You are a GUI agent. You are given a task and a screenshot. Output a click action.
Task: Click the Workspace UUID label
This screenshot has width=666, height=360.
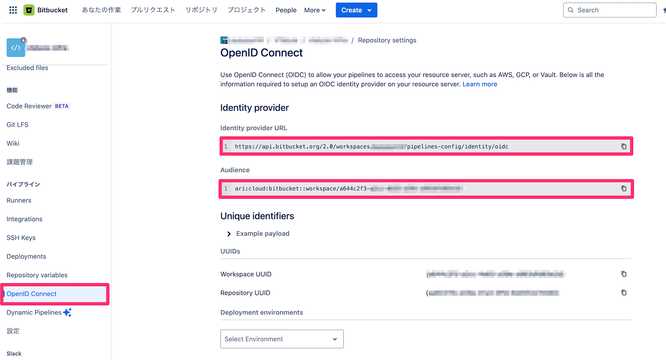(x=246, y=274)
